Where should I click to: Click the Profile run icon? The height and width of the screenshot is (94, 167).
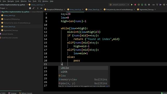tap(142, 5)
